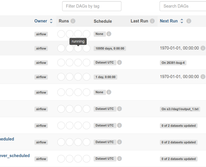Click airflow owner tag in 26381-bug-4 row
Image resolution: width=206 pixels, height=167 pixels.
(x=41, y=63)
